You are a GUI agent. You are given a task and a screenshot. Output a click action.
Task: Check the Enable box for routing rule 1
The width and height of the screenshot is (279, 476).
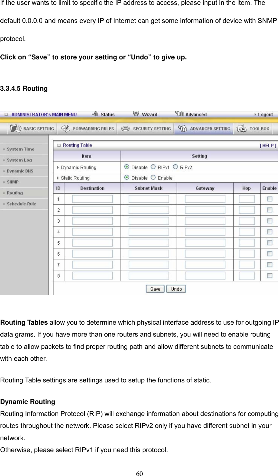[269, 199]
